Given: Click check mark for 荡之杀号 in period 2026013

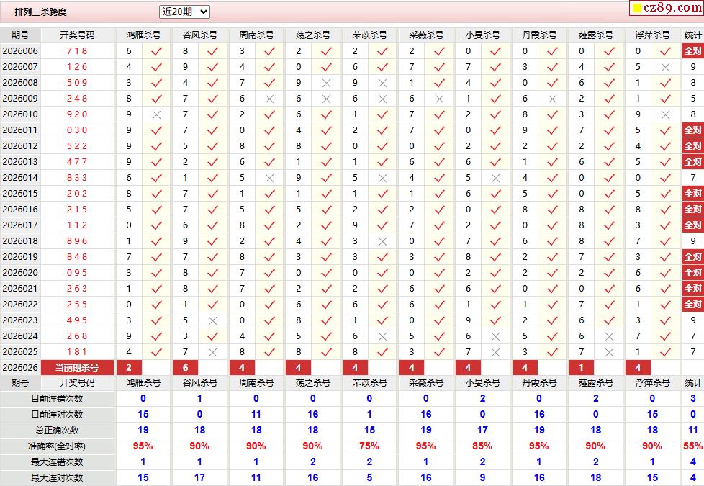Looking at the screenshot, I should [x=326, y=162].
